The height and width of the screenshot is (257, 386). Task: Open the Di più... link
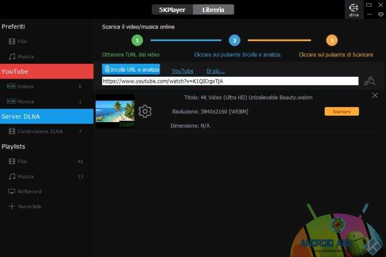[x=215, y=71]
